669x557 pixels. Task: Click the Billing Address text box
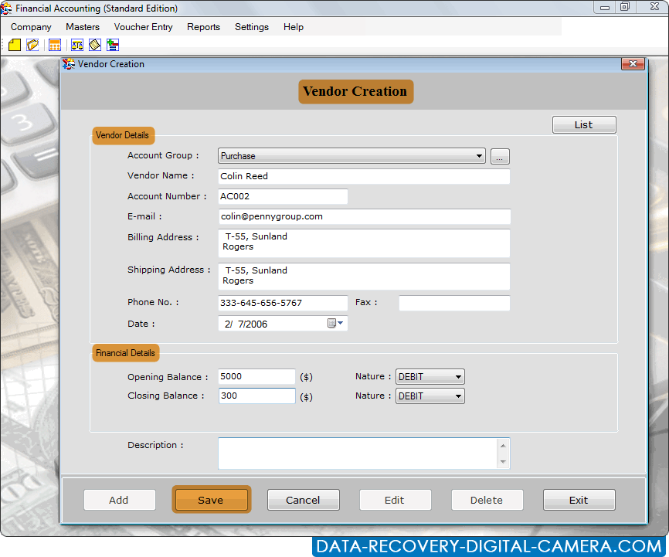click(x=364, y=243)
